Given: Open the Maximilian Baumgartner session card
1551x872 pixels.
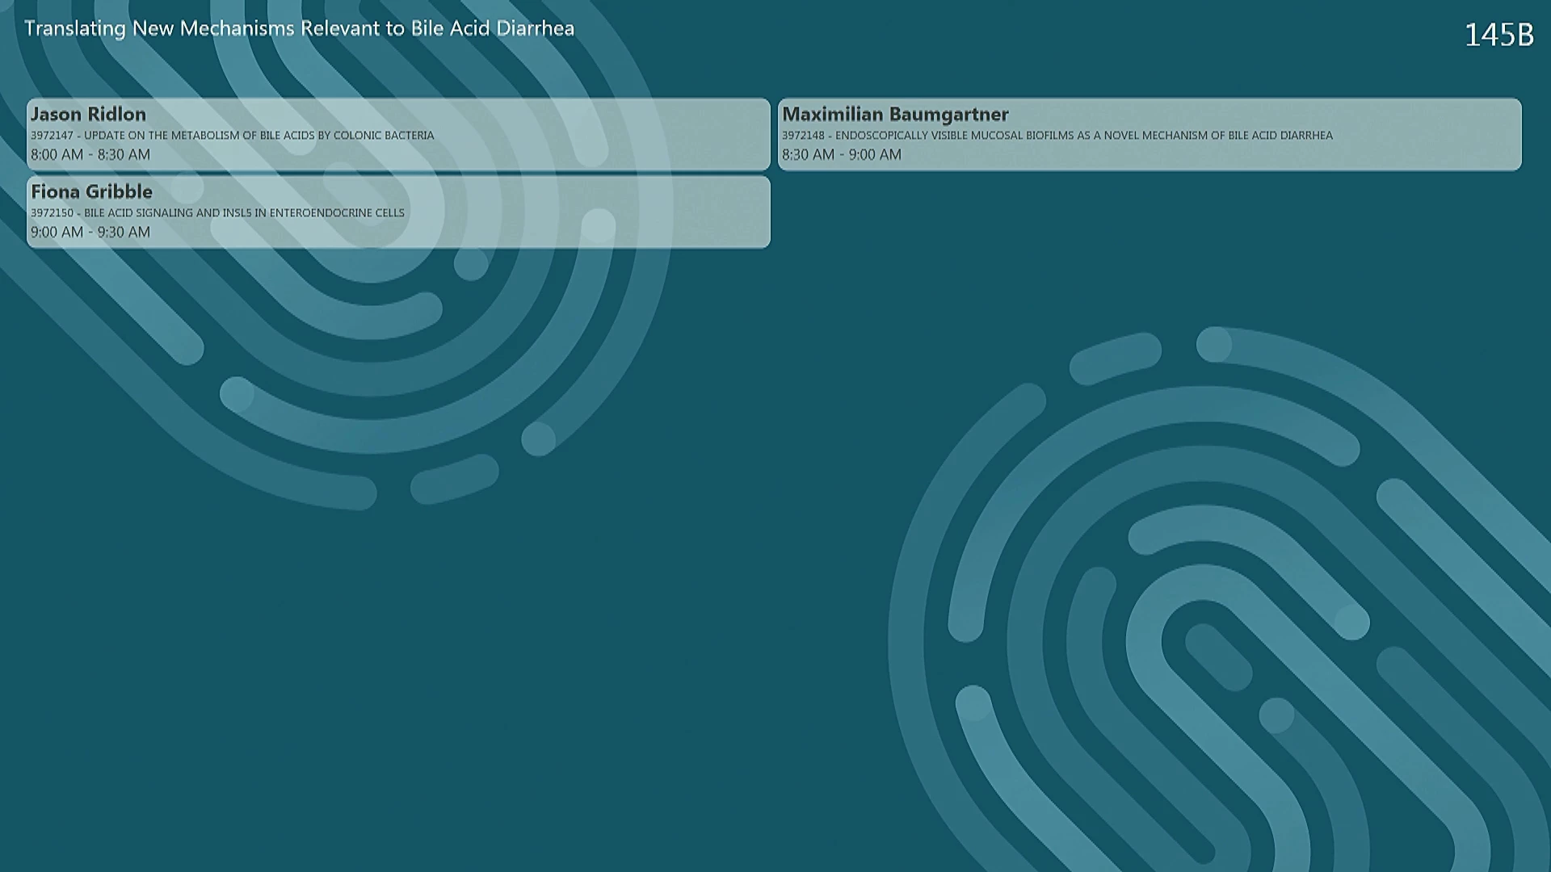Looking at the screenshot, I should [x=1150, y=134].
